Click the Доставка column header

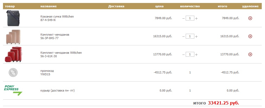click(x=116, y=6)
